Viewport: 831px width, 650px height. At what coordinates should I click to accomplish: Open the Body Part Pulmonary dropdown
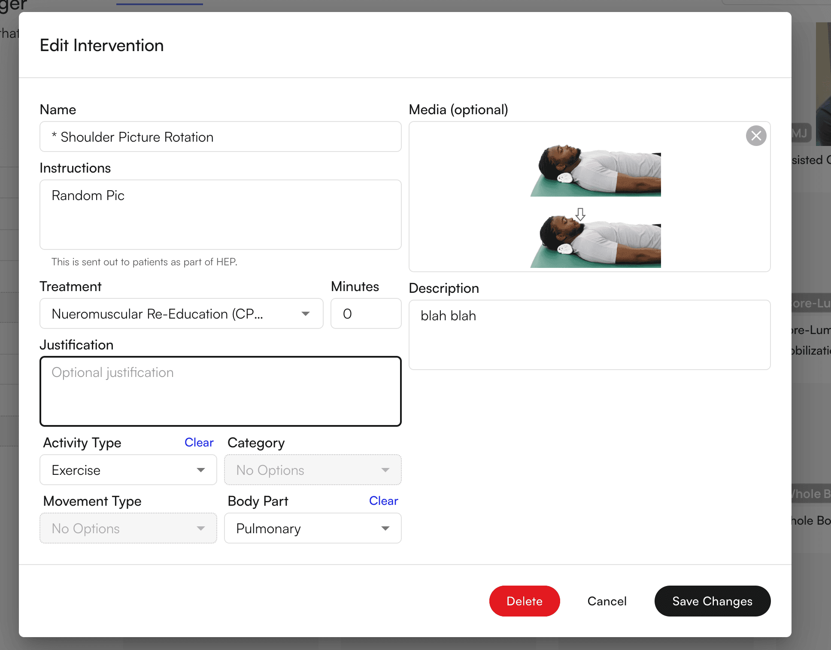312,529
